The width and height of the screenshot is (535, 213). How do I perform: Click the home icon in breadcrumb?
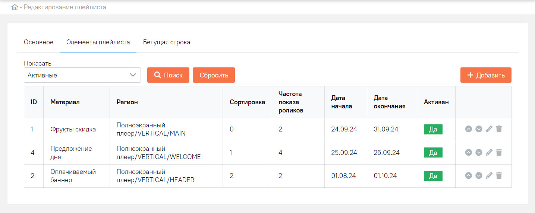tap(15, 7)
